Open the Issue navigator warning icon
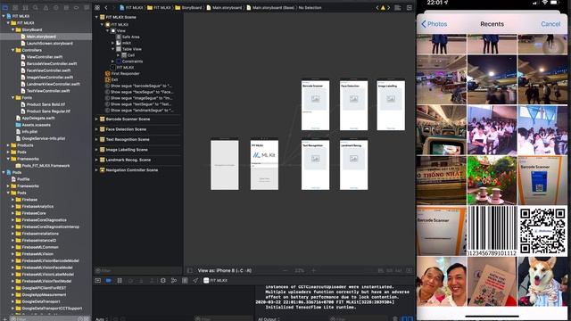The height and width of the screenshot is (321, 571). 46,7
